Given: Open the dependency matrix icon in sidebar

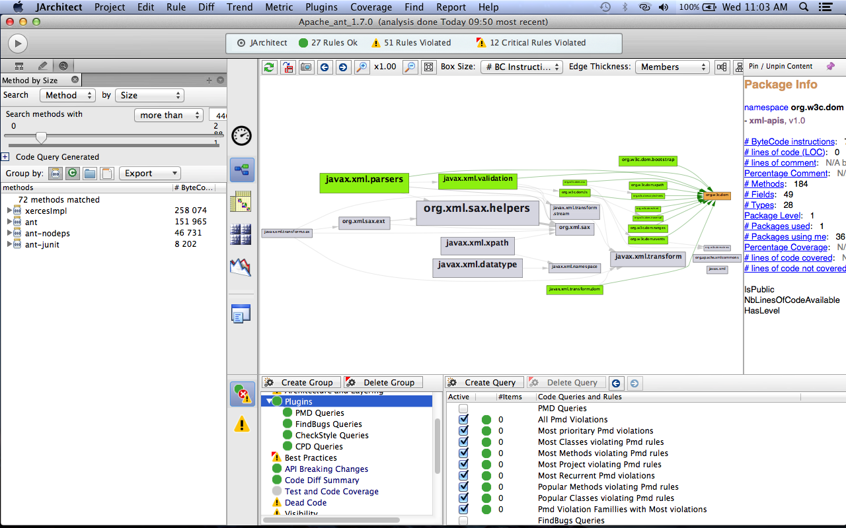Looking at the screenshot, I should pos(241,202).
